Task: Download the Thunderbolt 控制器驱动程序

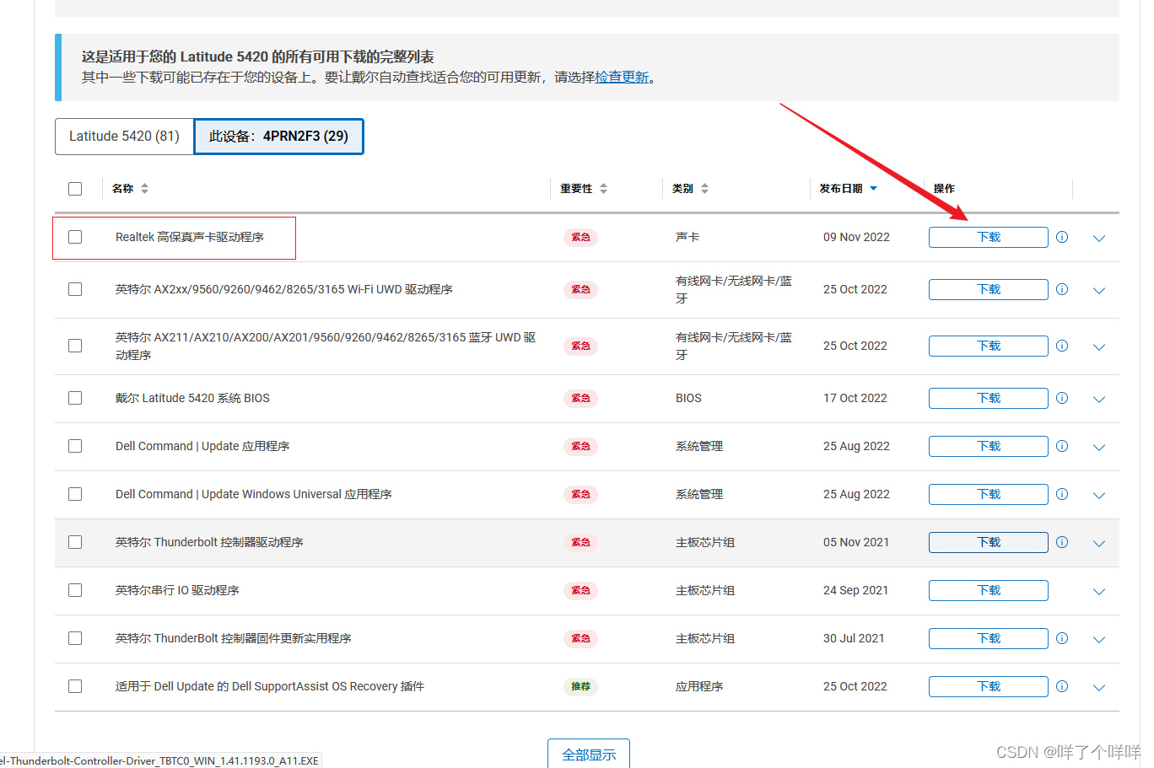Action: pos(989,542)
